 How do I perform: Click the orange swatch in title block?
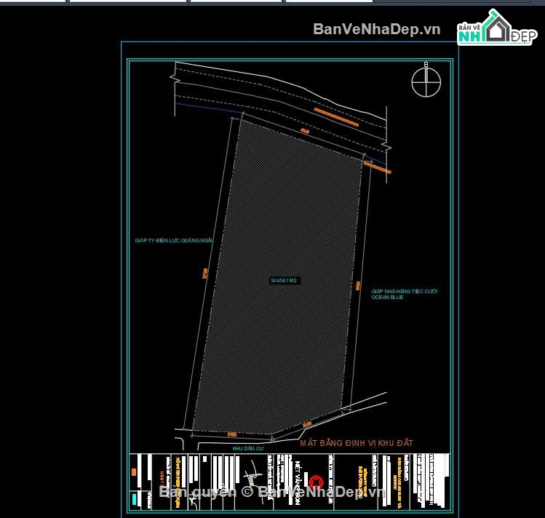pos(134,472)
